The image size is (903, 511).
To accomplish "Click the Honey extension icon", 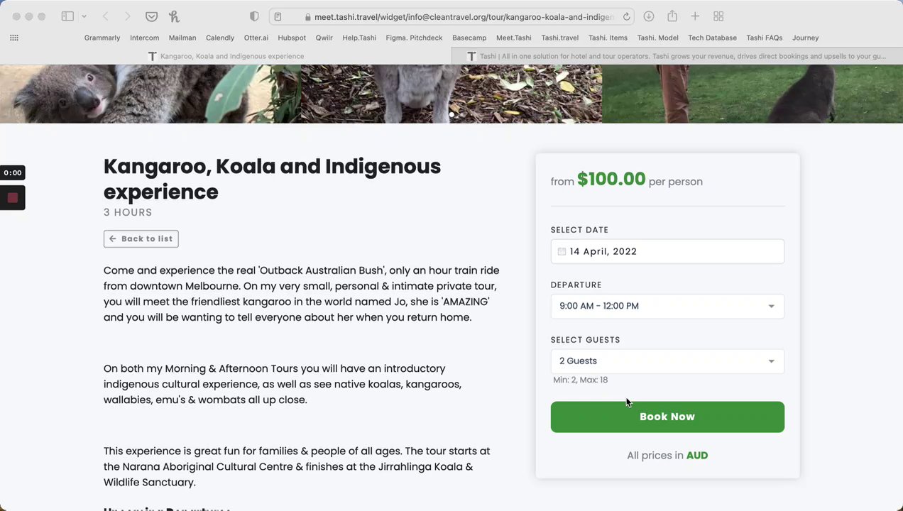I will coord(174,16).
